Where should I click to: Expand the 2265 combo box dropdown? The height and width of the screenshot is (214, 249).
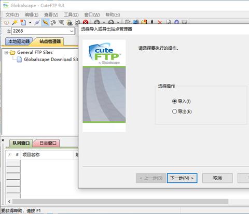point(72,31)
